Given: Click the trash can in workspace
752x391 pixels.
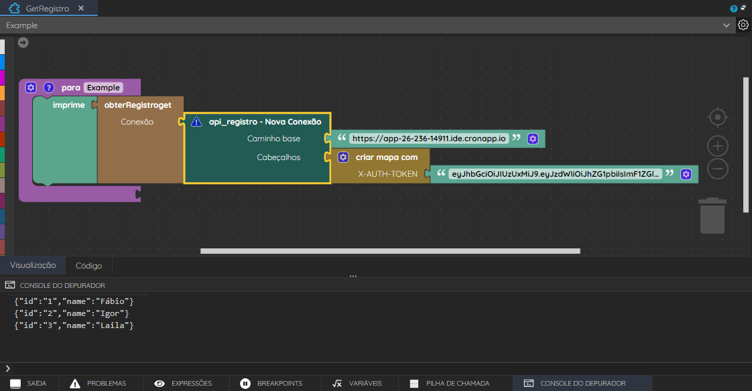Looking at the screenshot, I should coord(712,216).
